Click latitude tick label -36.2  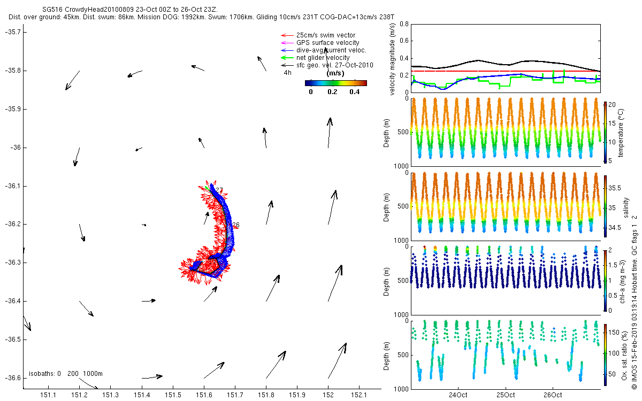tap(12, 225)
